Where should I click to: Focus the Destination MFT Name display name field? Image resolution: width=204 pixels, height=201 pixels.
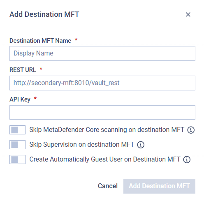click(102, 53)
